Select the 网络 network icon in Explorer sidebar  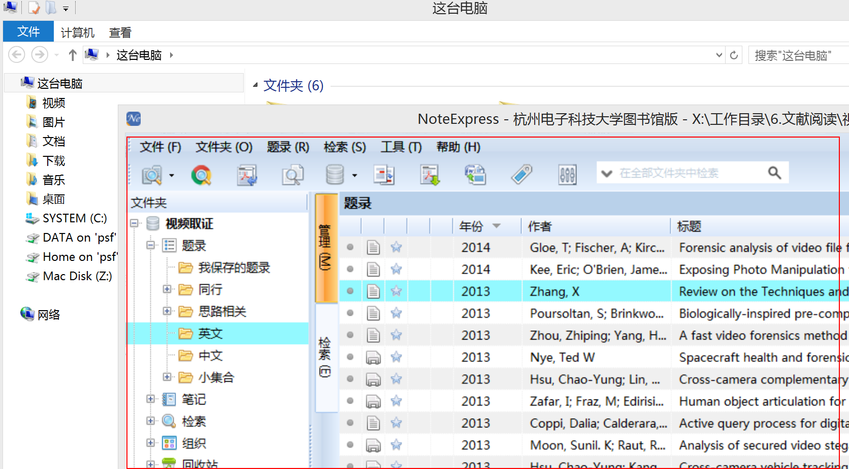(x=27, y=314)
